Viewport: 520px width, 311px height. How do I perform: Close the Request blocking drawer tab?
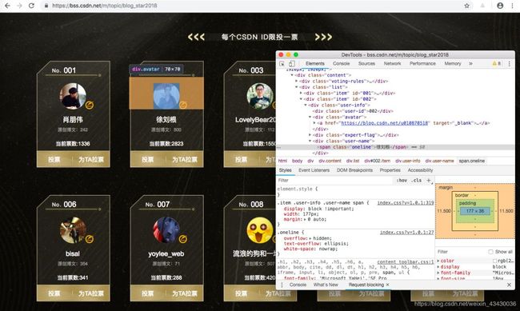[388, 285]
